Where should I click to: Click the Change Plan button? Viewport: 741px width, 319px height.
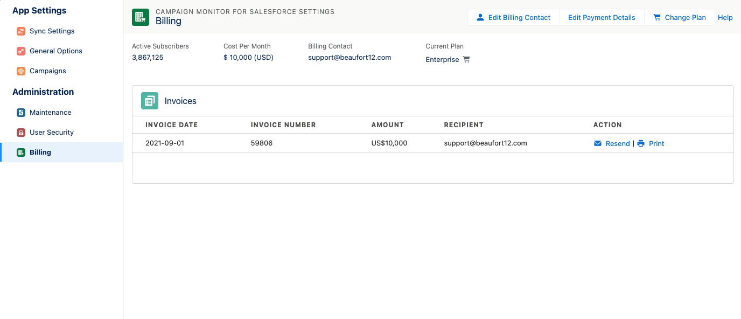(x=680, y=18)
